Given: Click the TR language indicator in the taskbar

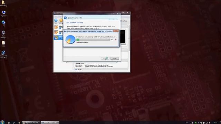Looking at the screenshot, I should click(x=187, y=123).
